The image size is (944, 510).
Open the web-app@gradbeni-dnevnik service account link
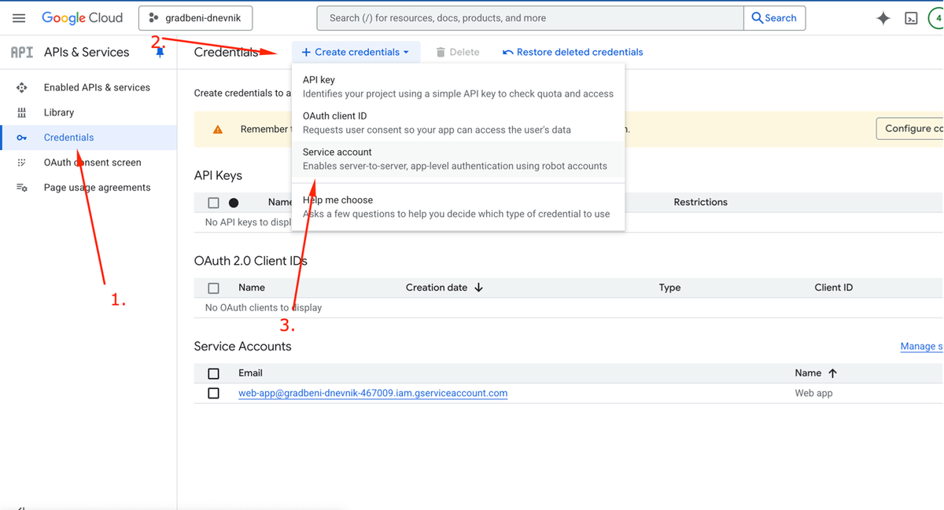[x=373, y=393]
